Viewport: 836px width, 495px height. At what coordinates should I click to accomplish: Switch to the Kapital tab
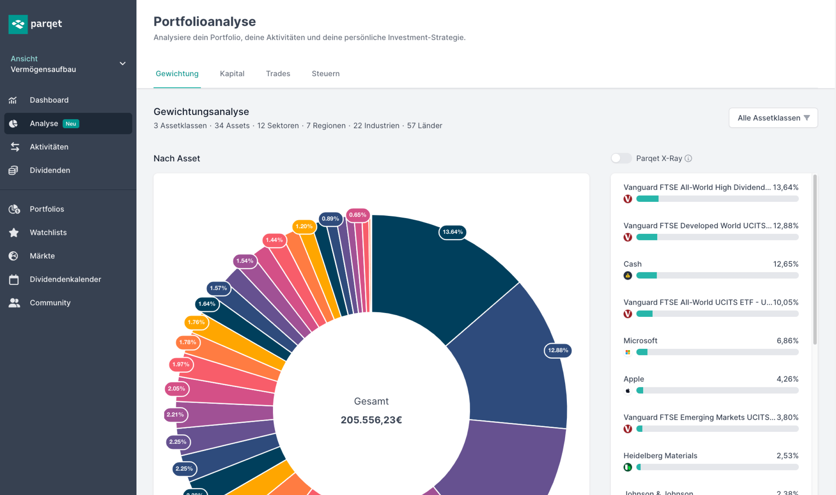pyautogui.click(x=232, y=73)
